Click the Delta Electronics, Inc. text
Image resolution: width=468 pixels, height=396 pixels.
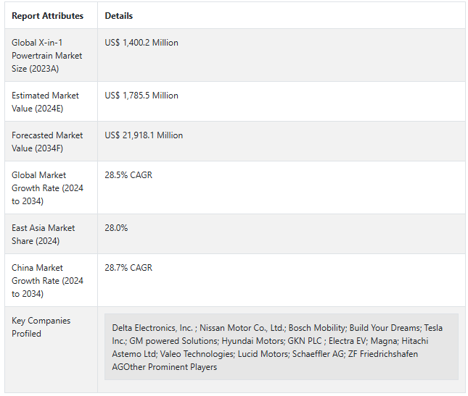point(152,328)
